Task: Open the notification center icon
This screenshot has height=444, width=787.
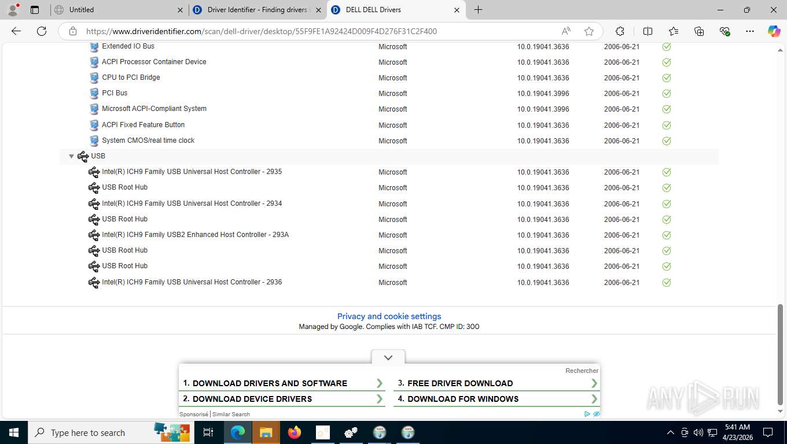Action: 768,432
